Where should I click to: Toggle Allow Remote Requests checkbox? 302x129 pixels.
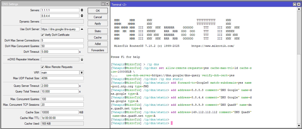pos(42,67)
